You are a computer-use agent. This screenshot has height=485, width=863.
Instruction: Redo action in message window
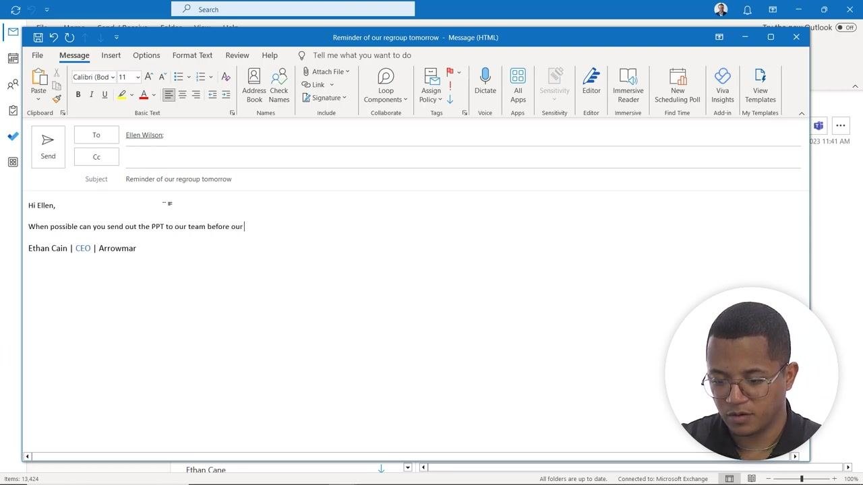69,37
